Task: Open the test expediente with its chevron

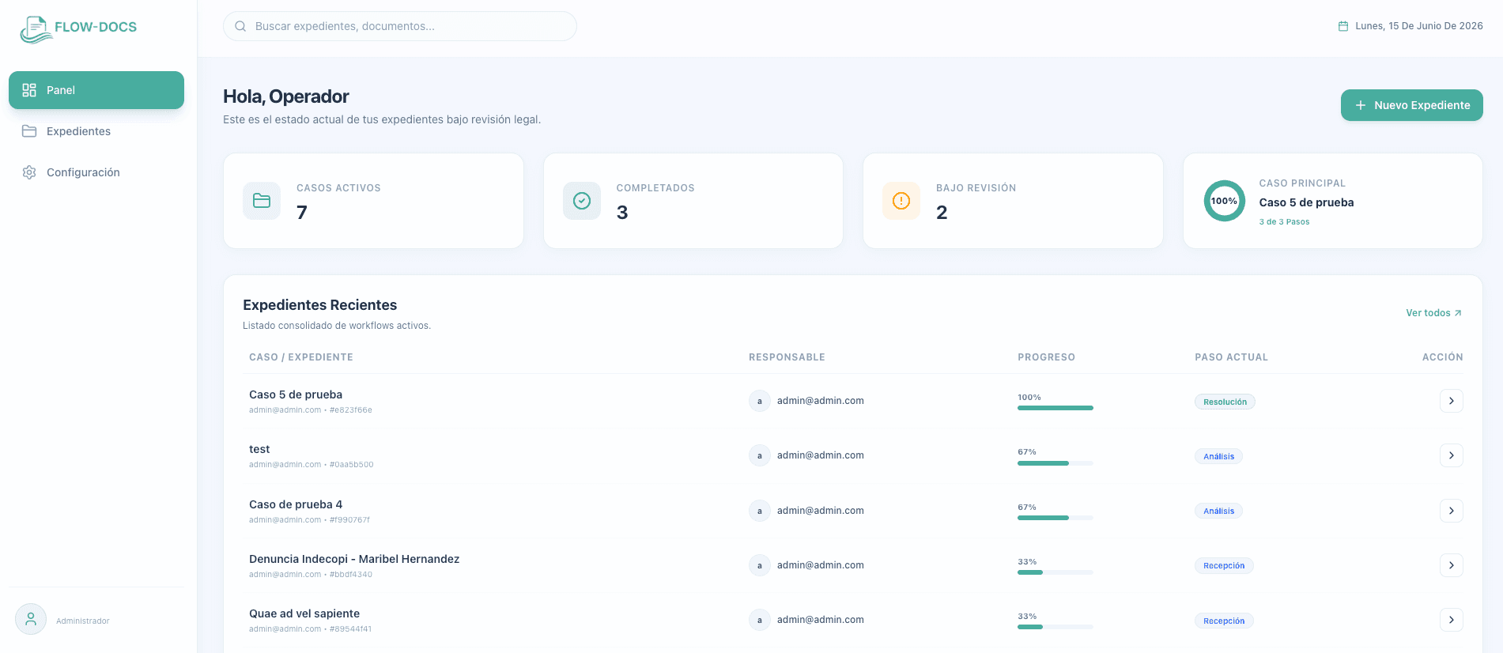Action: [1451, 455]
